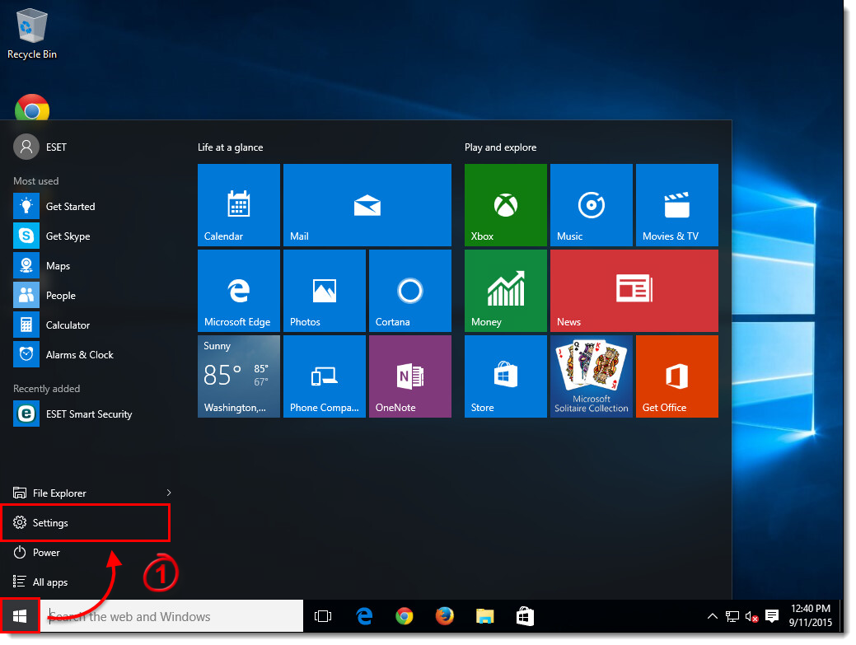The image size is (856, 645).
Task: Open Task View on the taskbar
Action: (x=323, y=616)
